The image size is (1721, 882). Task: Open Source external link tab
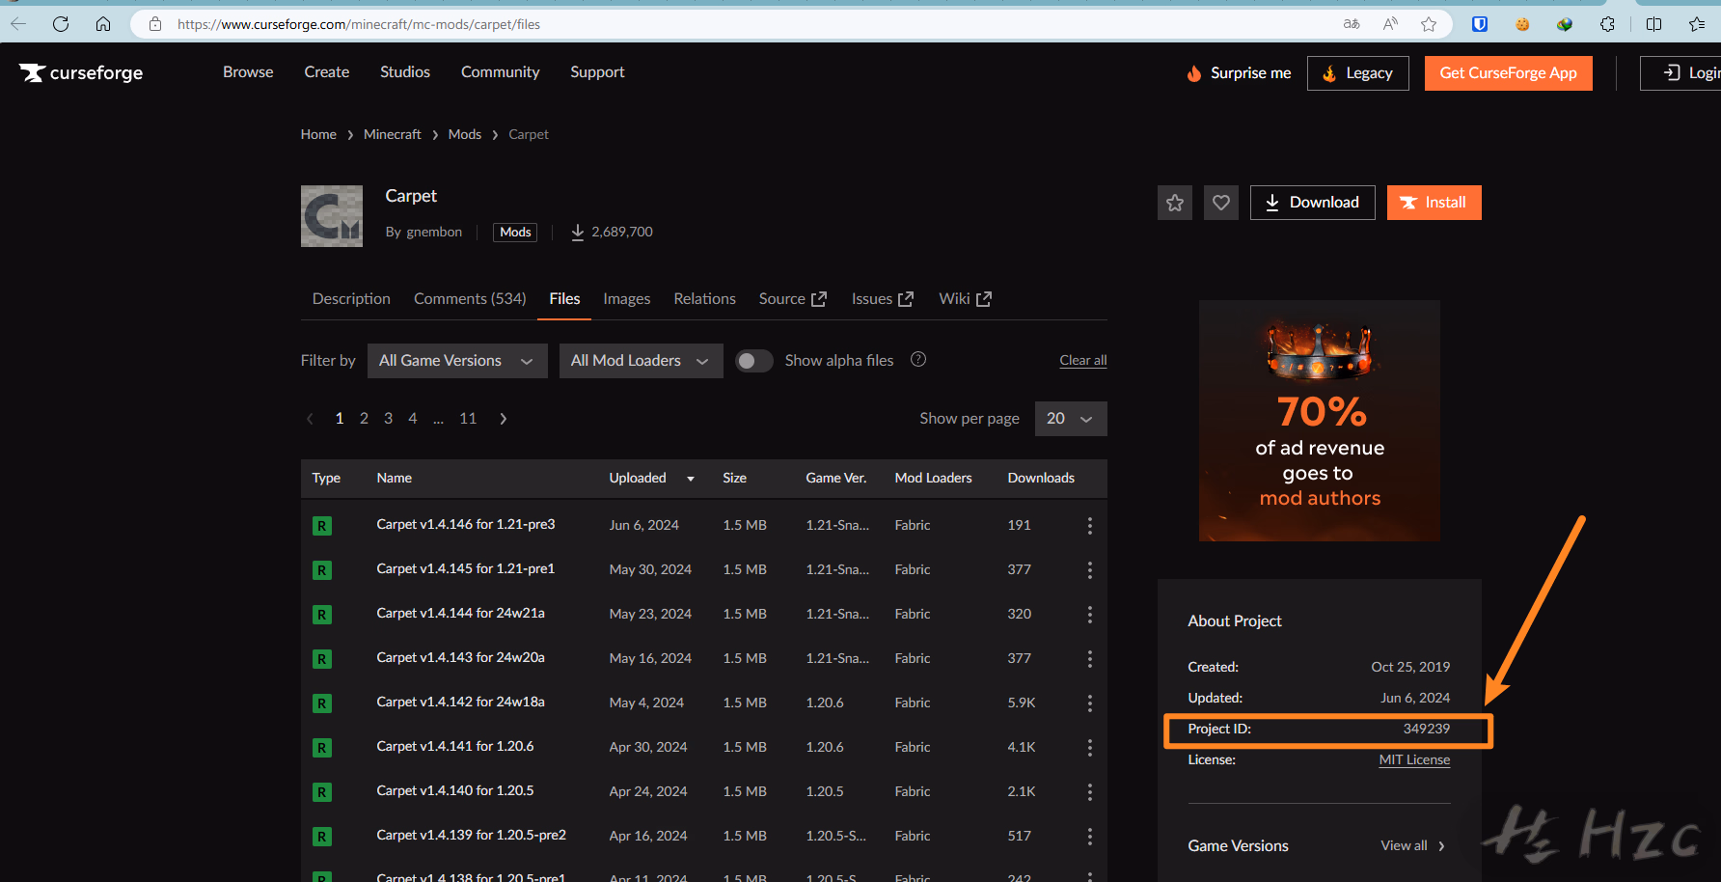pos(793,298)
